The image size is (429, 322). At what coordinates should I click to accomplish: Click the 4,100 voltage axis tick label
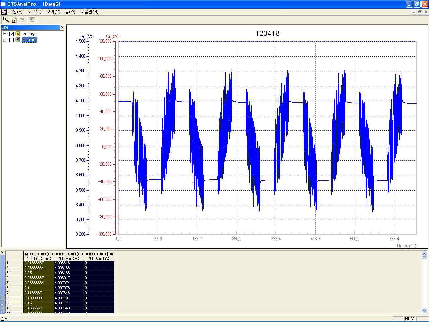coord(80,101)
